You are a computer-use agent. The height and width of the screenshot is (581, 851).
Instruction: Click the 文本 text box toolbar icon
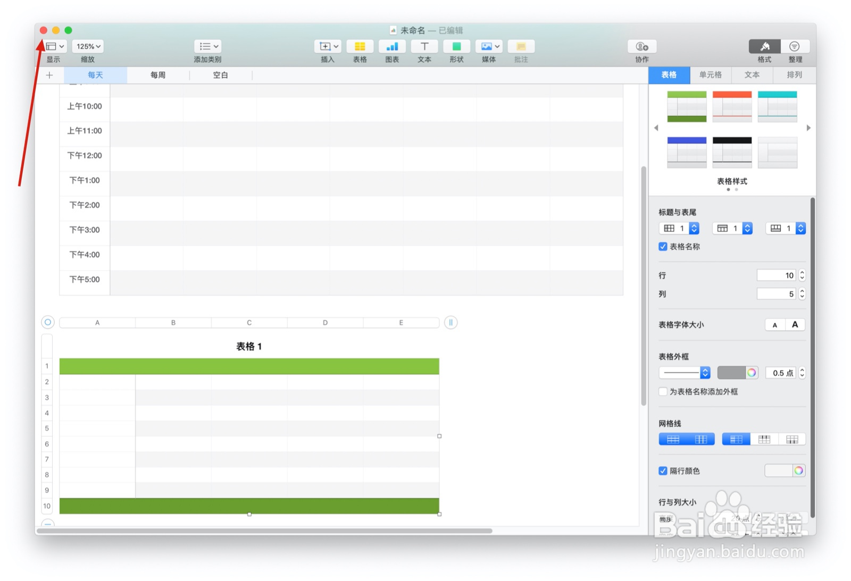click(424, 46)
